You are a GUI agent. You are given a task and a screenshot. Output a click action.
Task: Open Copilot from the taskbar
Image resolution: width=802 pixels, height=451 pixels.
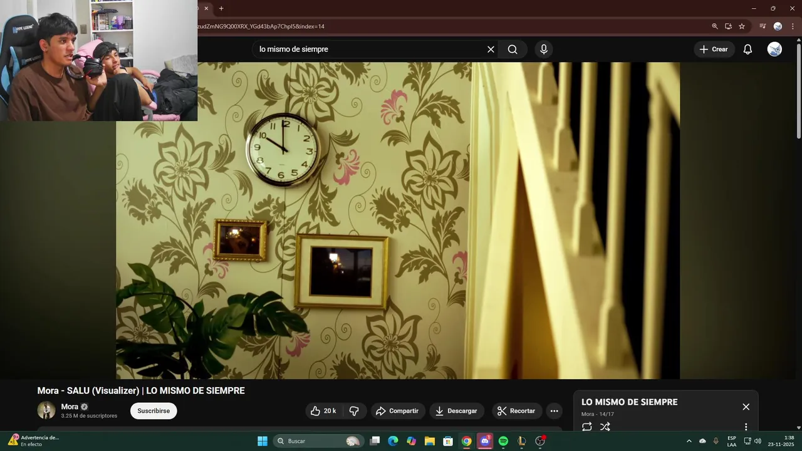coord(411,441)
